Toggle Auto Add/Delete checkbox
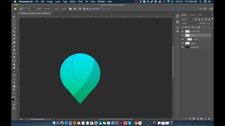The image size is (225, 126). point(87,9)
